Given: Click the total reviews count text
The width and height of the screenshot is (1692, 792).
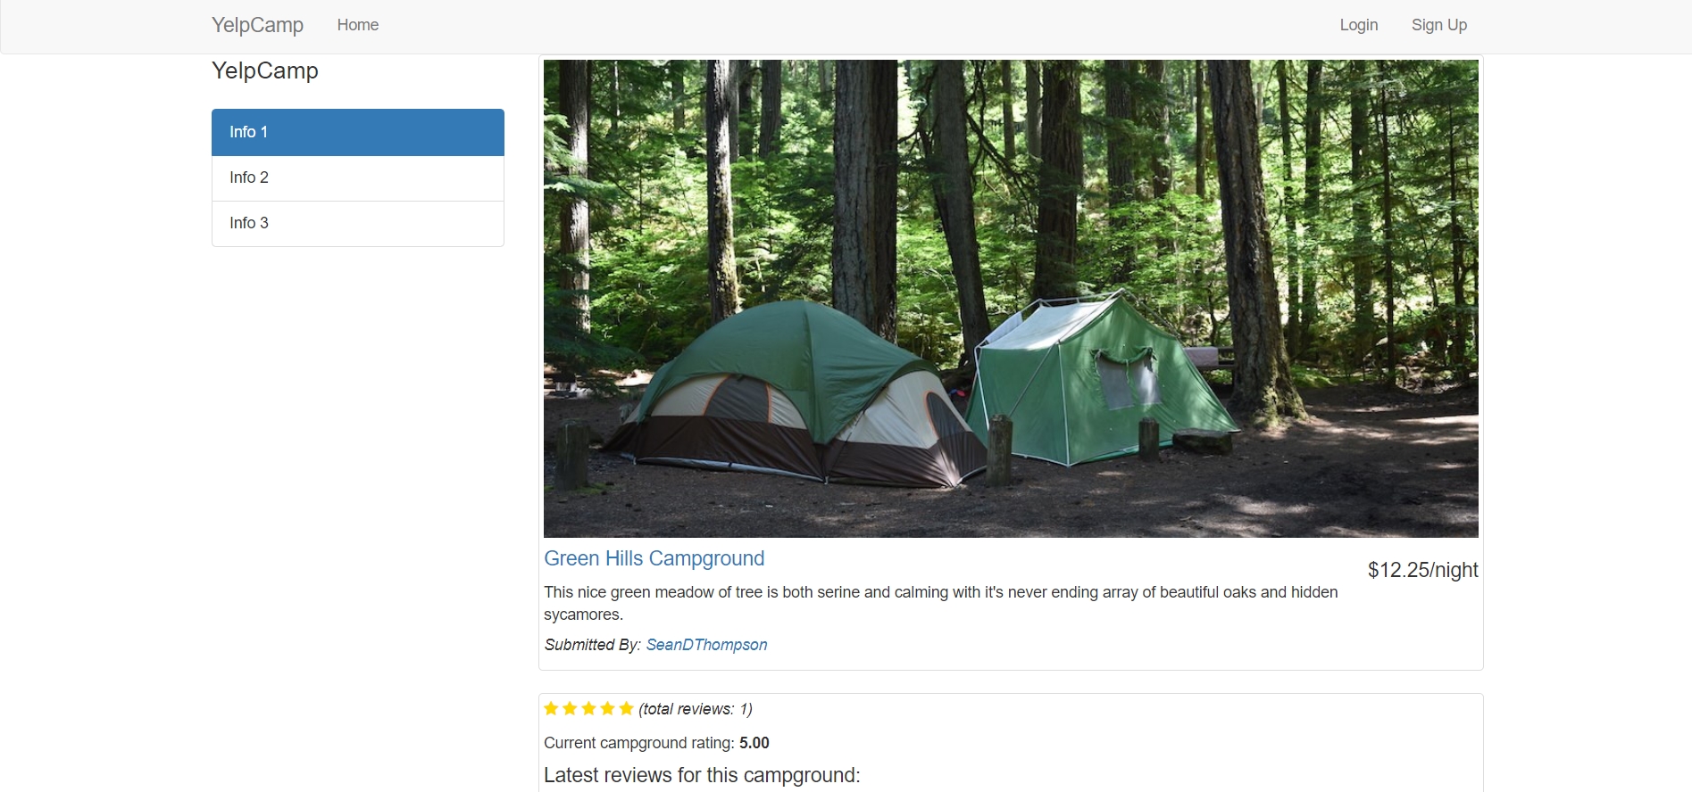Looking at the screenshot, I should [696, 709].
